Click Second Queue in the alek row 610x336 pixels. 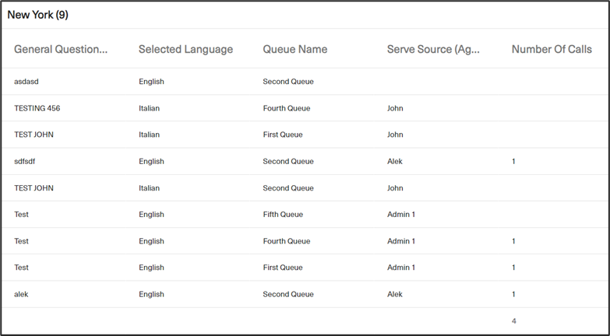click(288, 294)
